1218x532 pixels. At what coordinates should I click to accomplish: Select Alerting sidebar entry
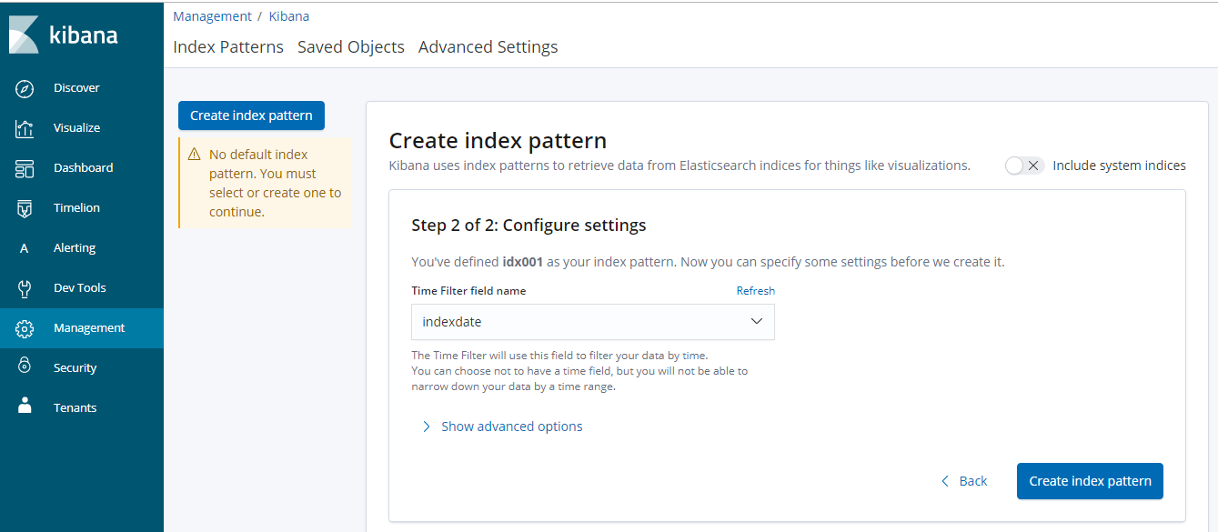(82, 248)
